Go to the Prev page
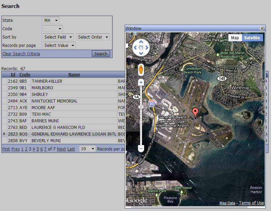Image resolution: width=271 pixels, height=211 pixels. (x=16, y=149)
